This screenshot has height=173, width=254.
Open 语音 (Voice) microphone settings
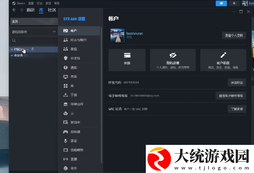pos(79,141)
